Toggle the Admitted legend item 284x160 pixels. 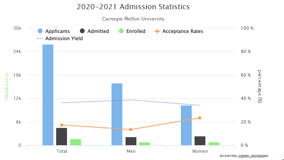coord(94,31)
